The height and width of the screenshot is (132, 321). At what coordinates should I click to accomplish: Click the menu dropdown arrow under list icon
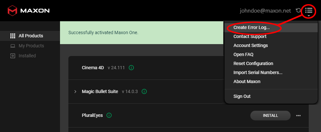(309, 16)
